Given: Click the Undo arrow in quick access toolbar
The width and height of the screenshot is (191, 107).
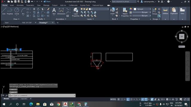Looking at the screenshot, I should coord(32,1).
